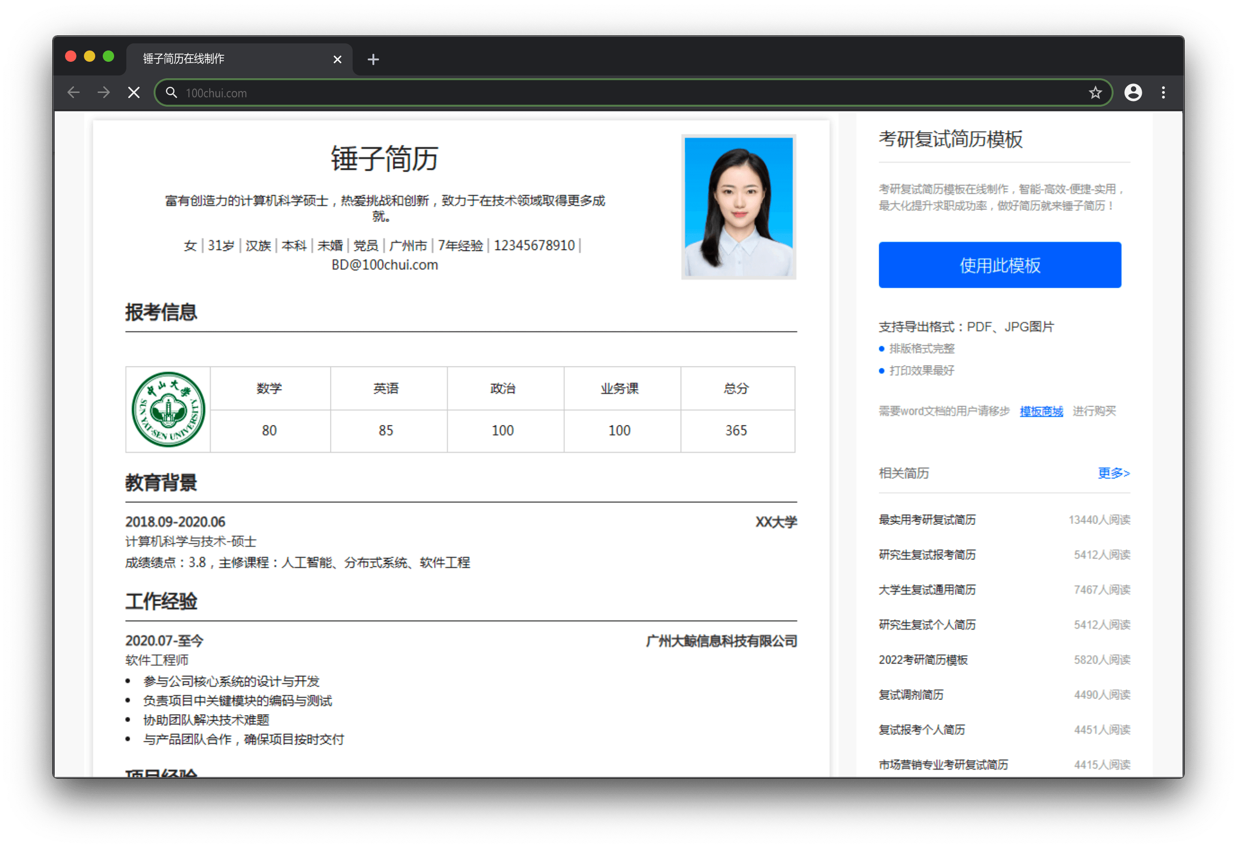Click the math score 80 cell
The height and width of the screenshot is (848, 1237).
pyautogui.click(x=271, y=431)
